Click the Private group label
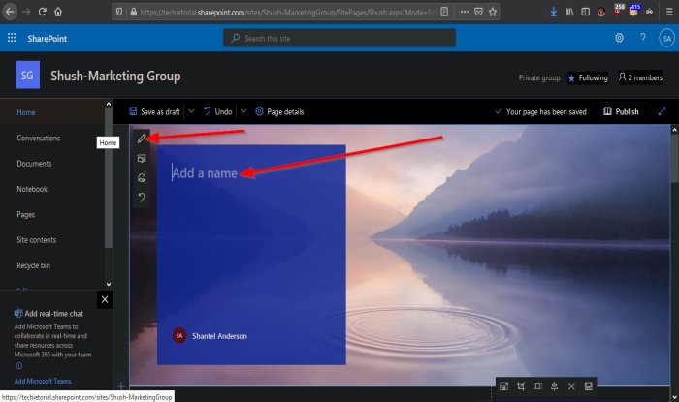 coord(539,77)
